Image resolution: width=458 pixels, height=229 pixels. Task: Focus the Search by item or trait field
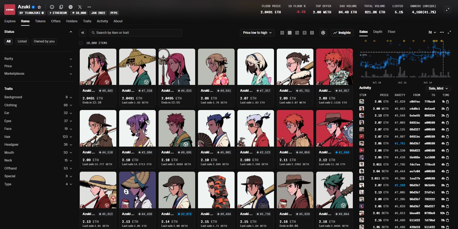pyautogui.click(x=135, y=33)
